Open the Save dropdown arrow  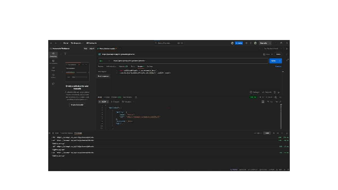(272, 54)
